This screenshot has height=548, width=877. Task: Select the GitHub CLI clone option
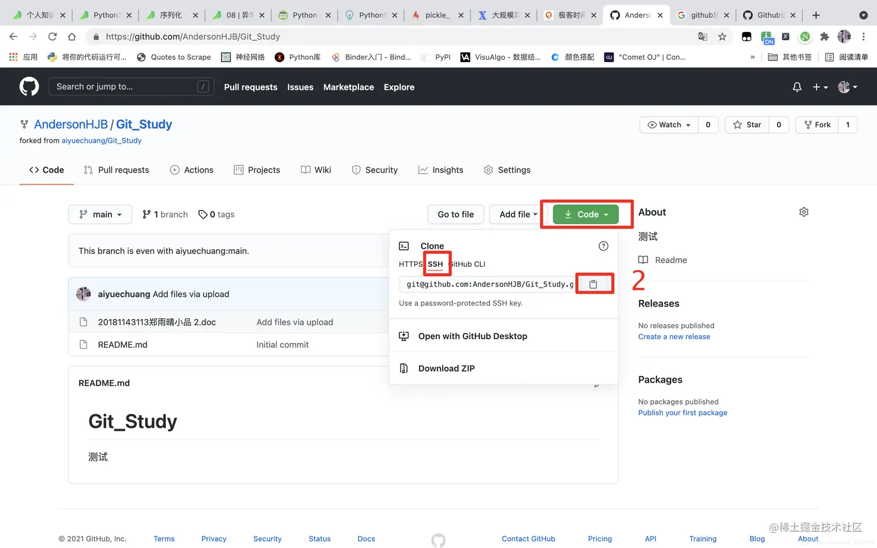468,264
